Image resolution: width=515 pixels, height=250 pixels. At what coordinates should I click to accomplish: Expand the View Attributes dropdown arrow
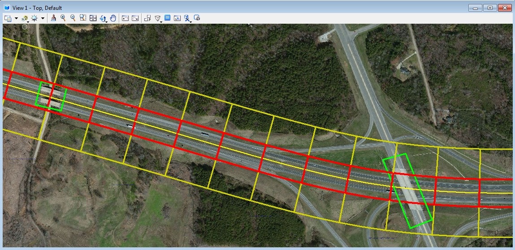point(16,18)
